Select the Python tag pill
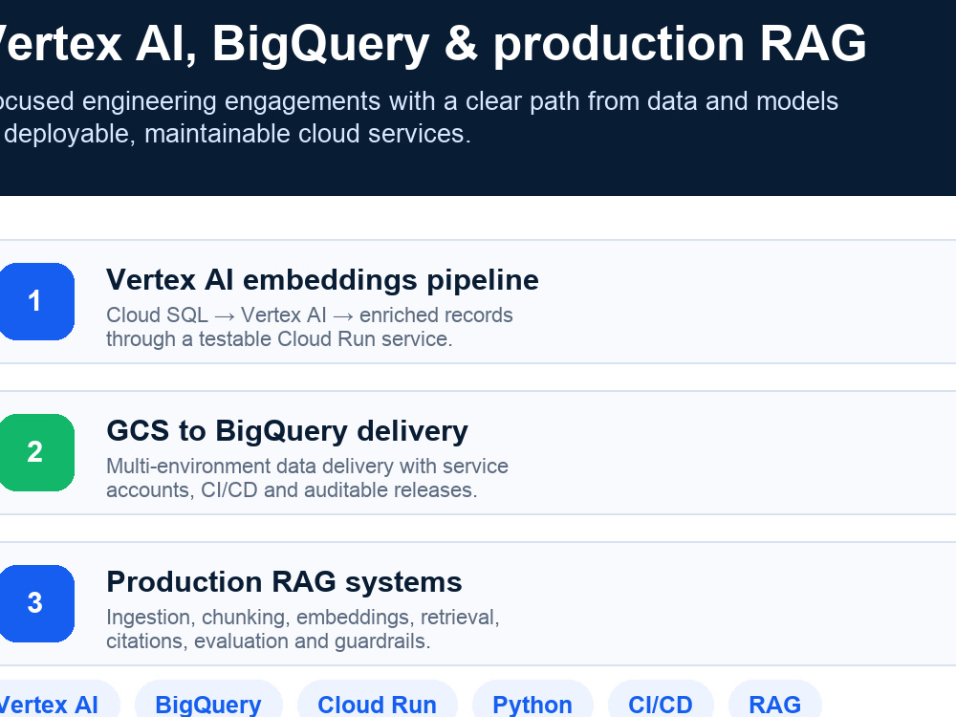The image size is (956, 717). (x=532, y=701)
